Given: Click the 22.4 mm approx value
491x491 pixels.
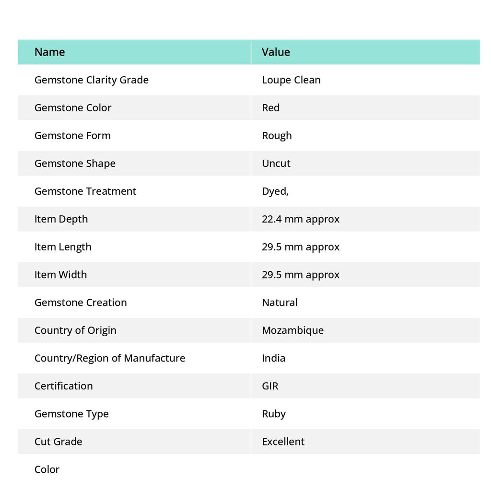Looking at the screenshot, I should 301,219.
